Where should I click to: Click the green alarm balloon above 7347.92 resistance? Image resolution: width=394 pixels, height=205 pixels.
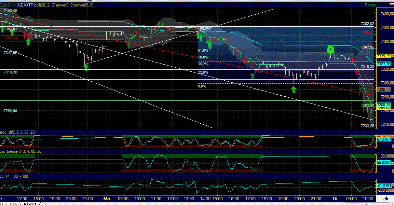[330, 50]
